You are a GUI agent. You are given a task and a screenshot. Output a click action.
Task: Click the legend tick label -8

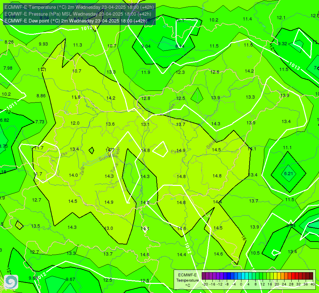(227, 284)
